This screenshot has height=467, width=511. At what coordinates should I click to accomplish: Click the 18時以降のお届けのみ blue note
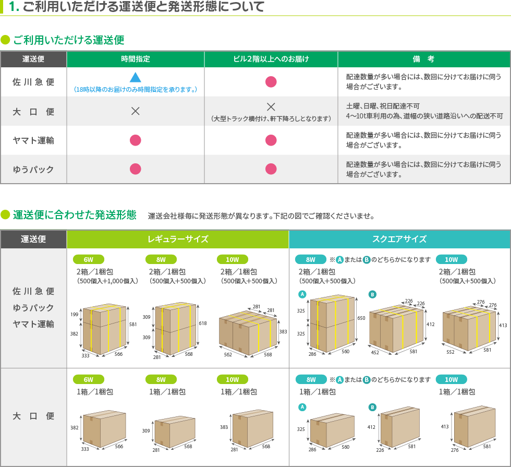click(x=135, y=89)
